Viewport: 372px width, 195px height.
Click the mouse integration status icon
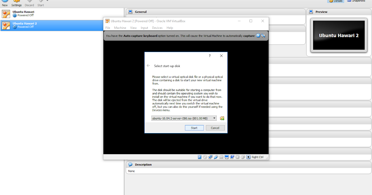pos(243,157)
